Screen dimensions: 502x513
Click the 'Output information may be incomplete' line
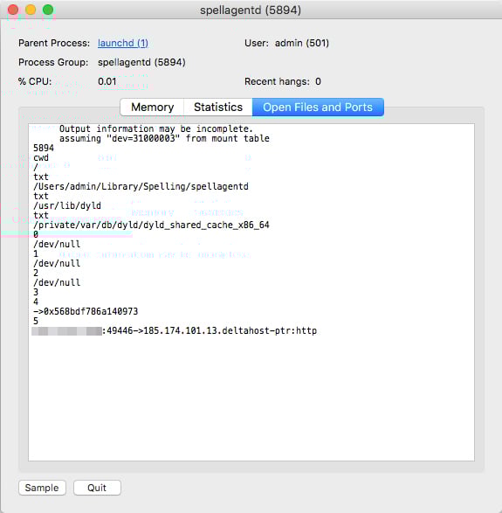tap(156, 128)
